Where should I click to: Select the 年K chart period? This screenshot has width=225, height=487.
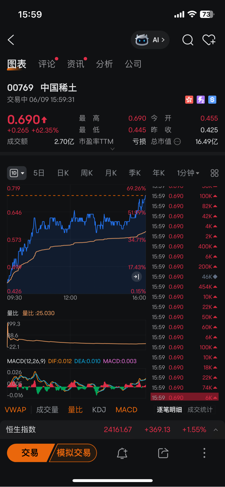click(x=158, y=173)
